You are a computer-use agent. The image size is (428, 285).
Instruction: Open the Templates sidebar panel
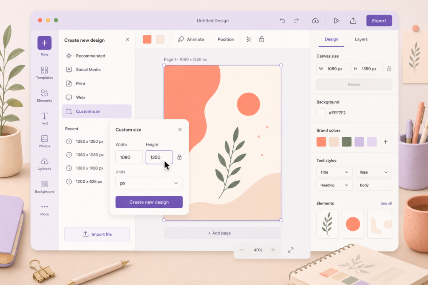44,73
